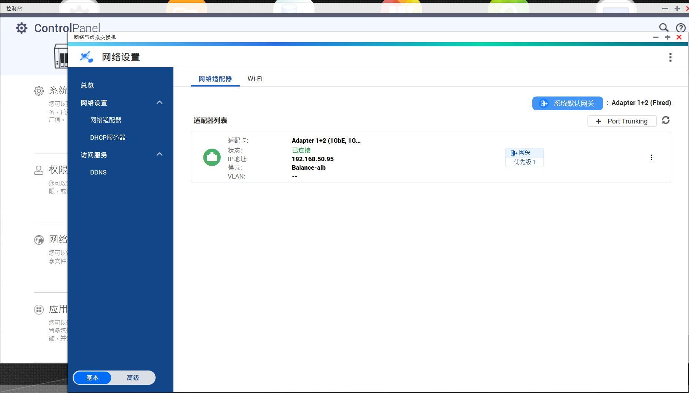Click the refresh adapter list icon
This screenshot has width=689, height=393.
[x=666, y=121]
